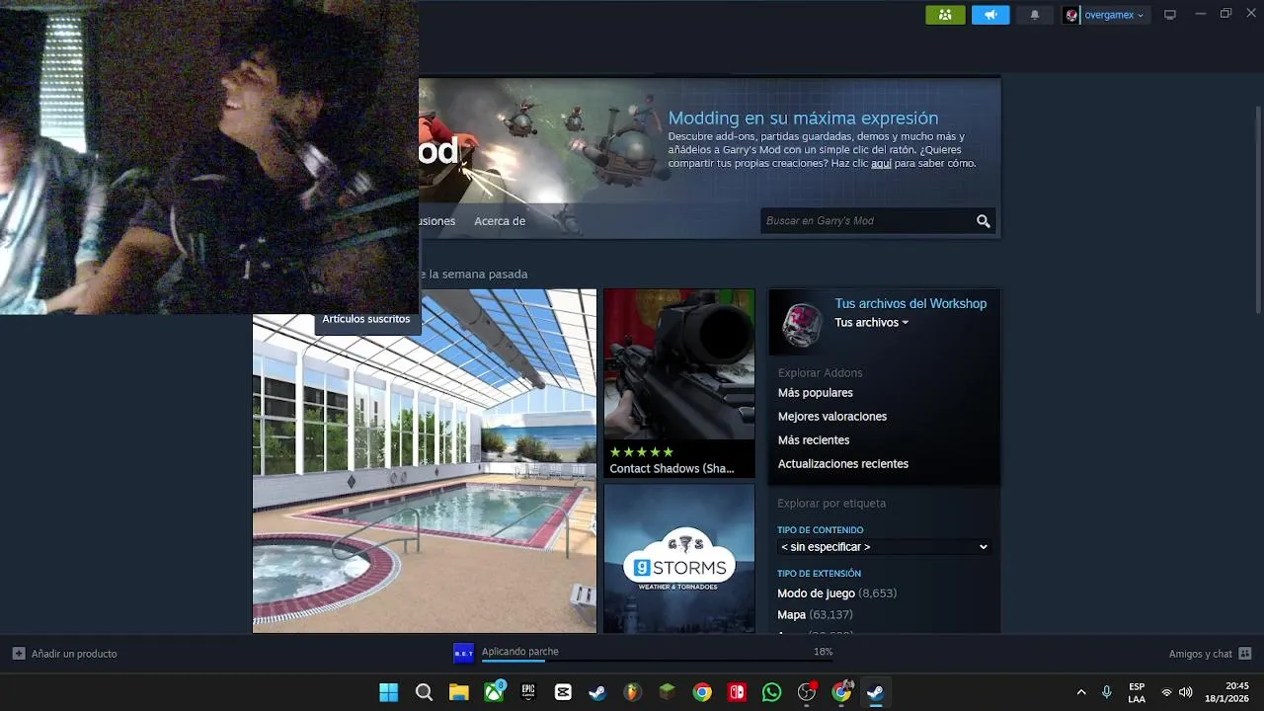Open the Amigos y chat icon
Image resolution: width=1264 pixels, height=711 pixels.
click(1245, 654)
